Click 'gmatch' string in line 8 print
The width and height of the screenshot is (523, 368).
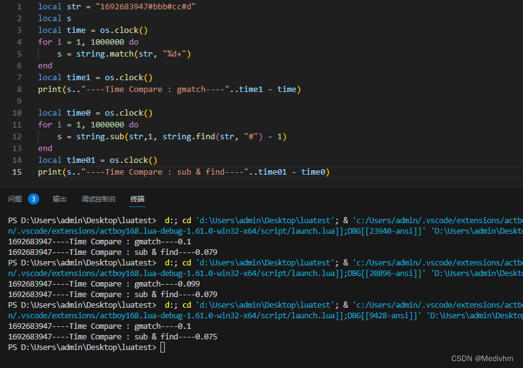point(191,90)
